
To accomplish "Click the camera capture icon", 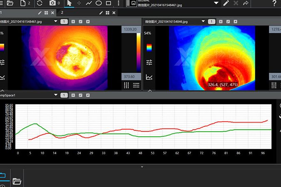I will coord(52,3).
